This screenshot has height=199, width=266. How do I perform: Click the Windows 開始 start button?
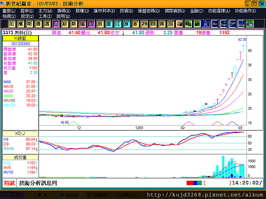tap(13, 195)
